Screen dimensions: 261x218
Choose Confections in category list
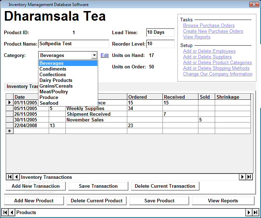pyautogui.click(x=68, y=74)
